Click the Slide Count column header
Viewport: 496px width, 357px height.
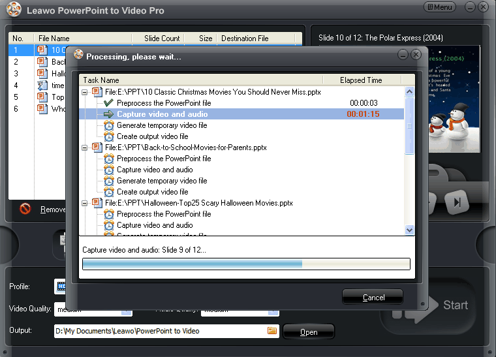[x=158, y=39]
